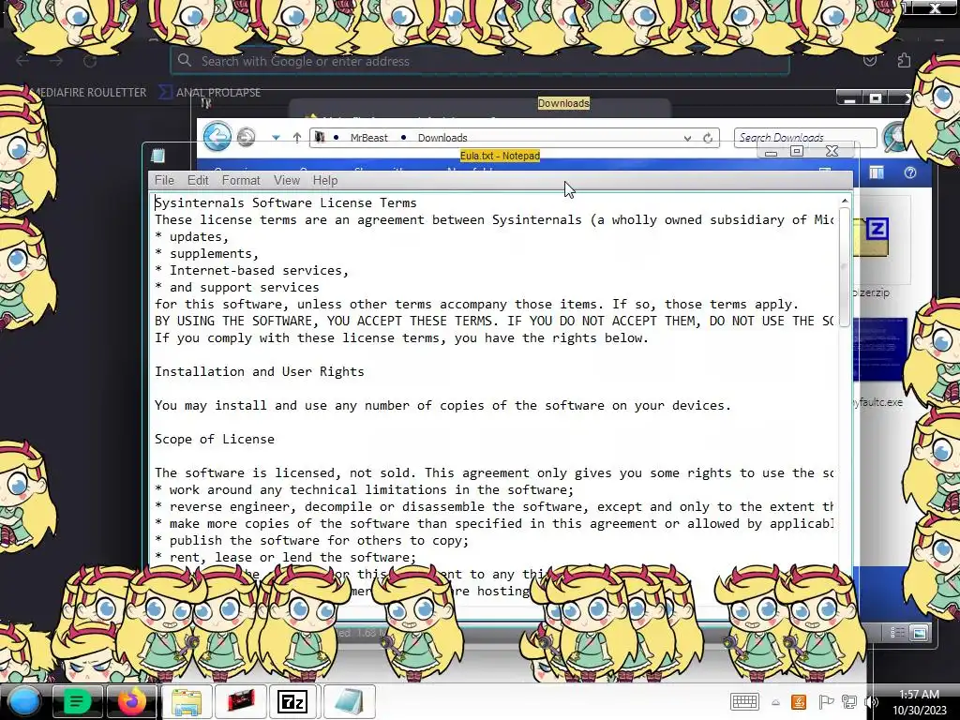Click the browser address search field
The height and width of the screenshot is (720, 960).
tap(479, 61)
